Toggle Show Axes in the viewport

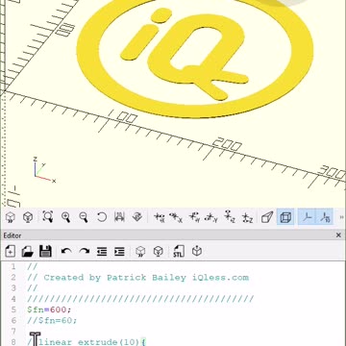click(307, 217)
